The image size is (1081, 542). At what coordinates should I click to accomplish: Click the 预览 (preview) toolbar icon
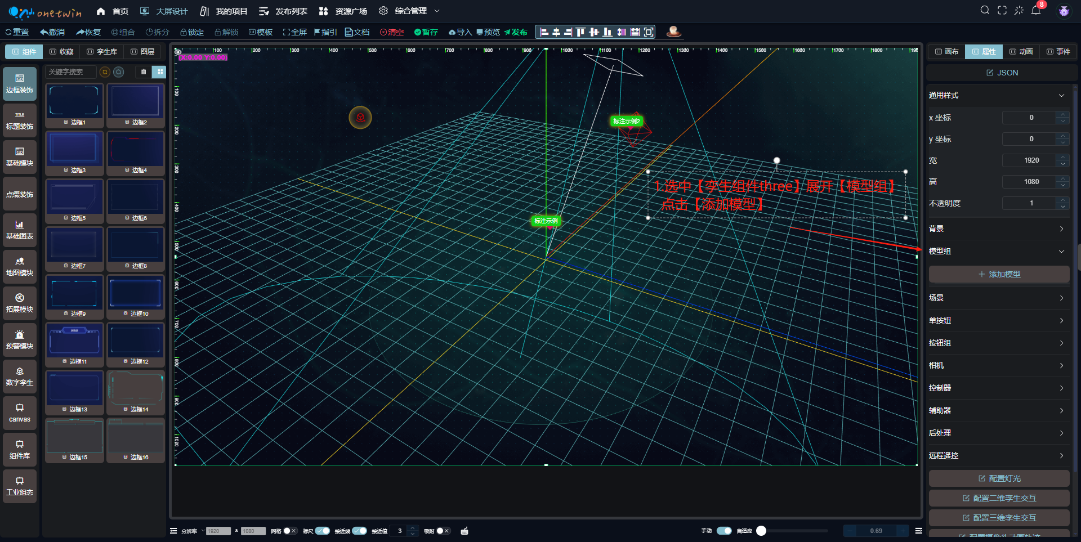pos(488,32)
